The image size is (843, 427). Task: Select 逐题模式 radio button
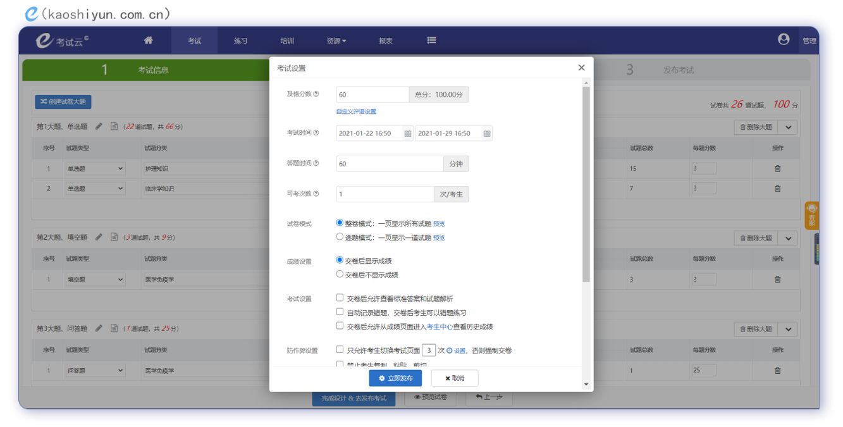[x=340, y=237]
